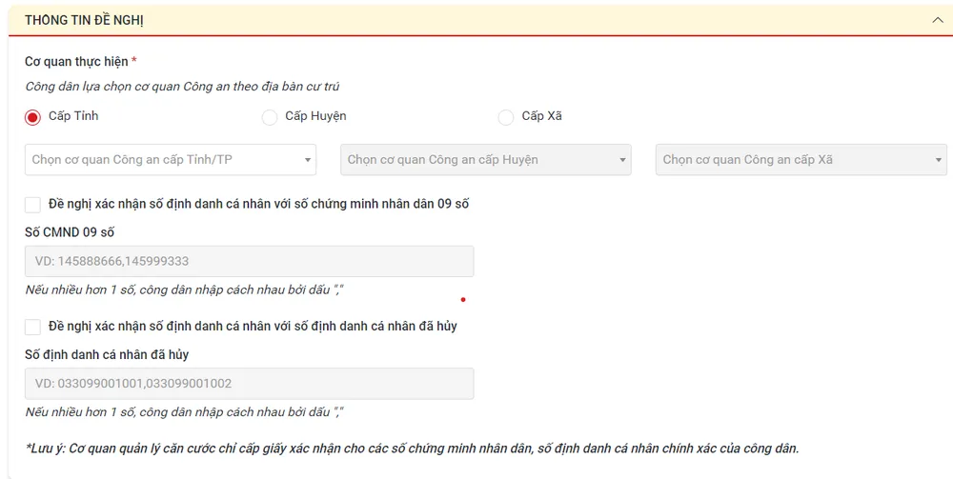
Task: Click the số định danh cá nhân đã hủy checkbox label
Action: coord(253,326)
